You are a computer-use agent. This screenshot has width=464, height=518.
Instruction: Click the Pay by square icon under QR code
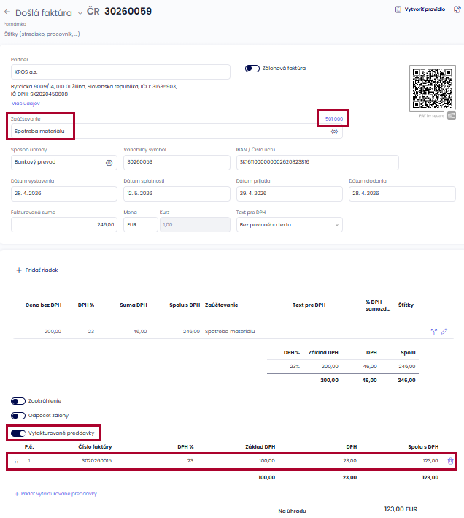pos(452,115)
